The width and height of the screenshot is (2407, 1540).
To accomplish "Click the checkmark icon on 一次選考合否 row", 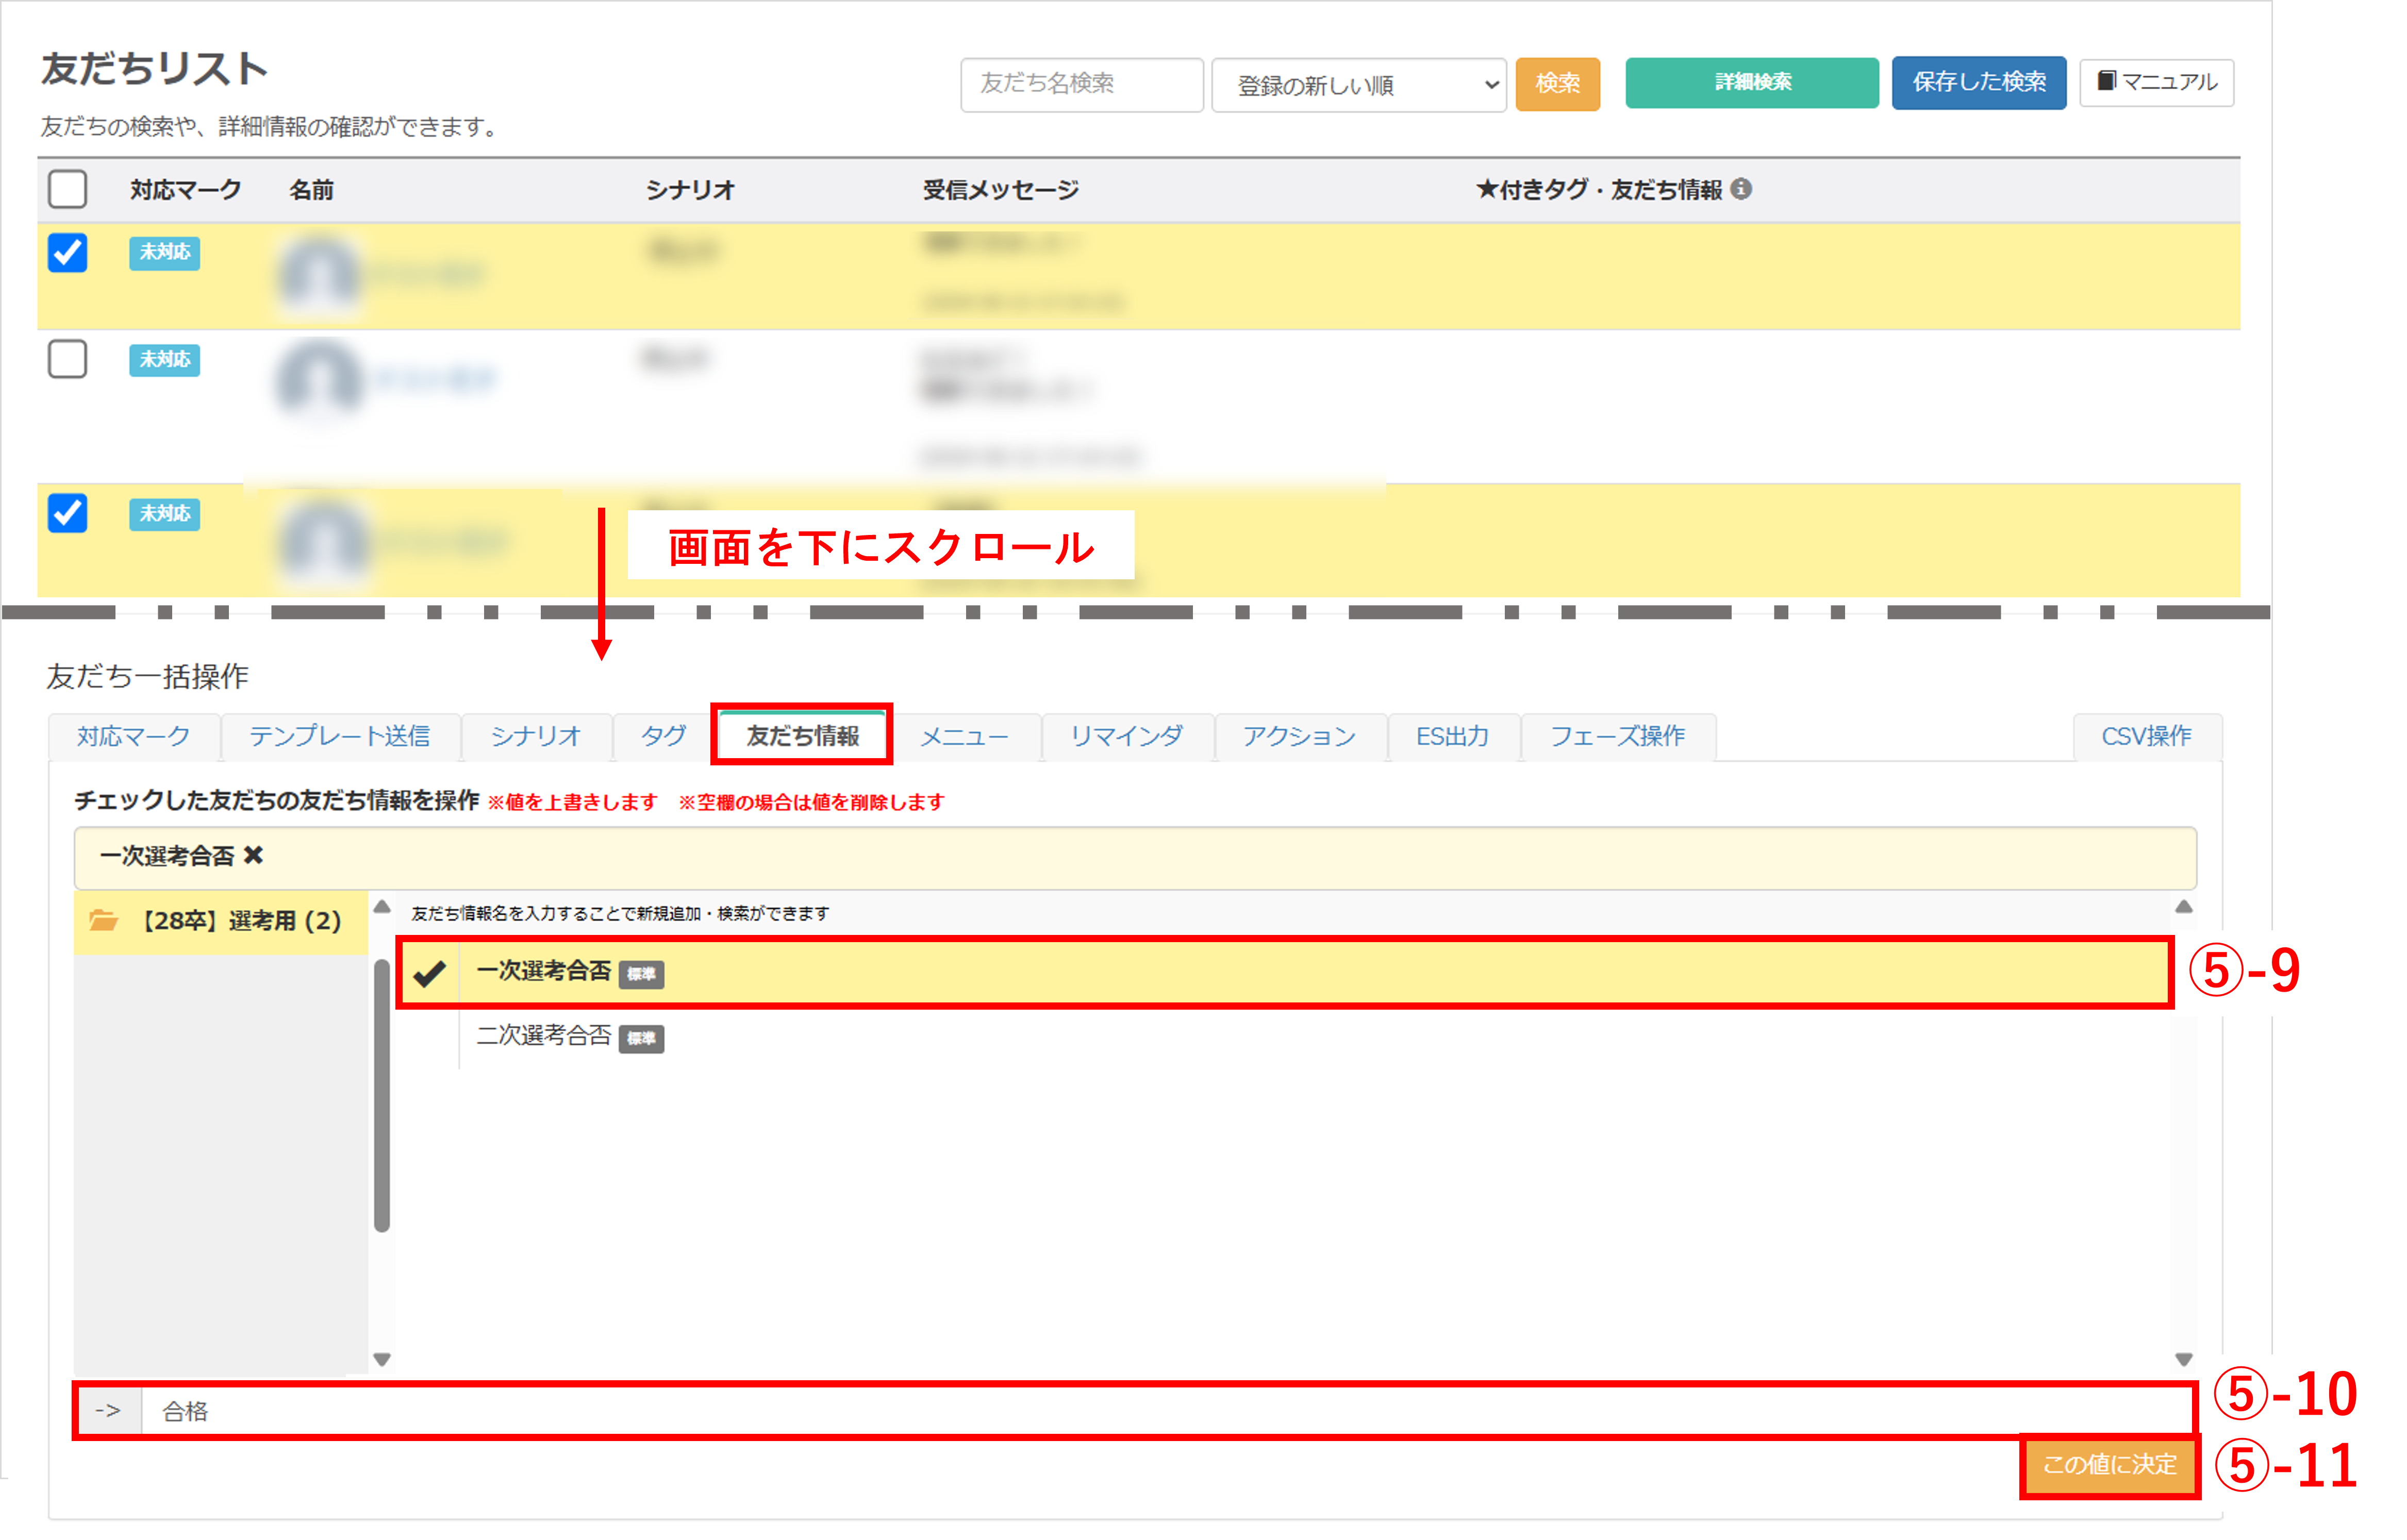I will [430, 973].
